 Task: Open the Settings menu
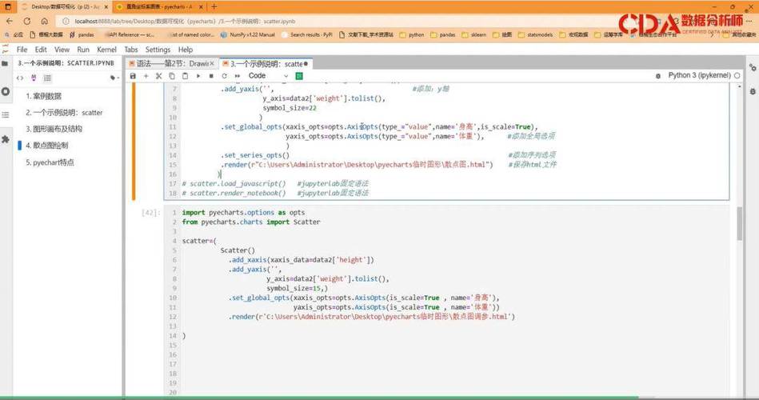(x=158, y=50)
